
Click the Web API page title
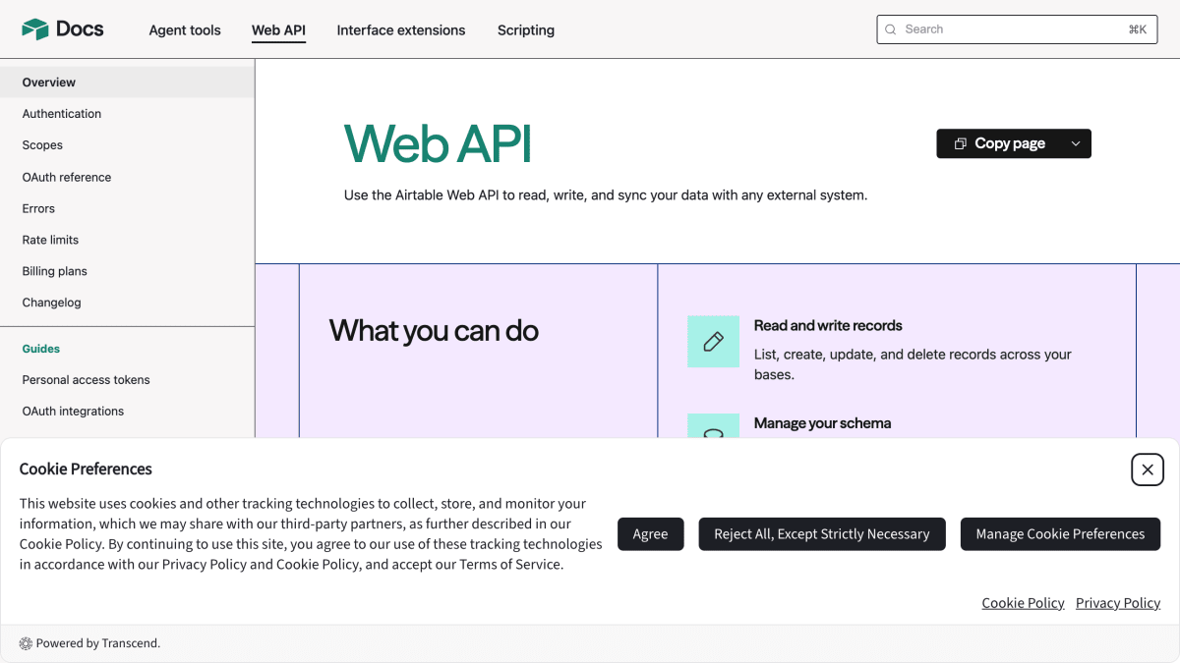(x=438, y=143)
